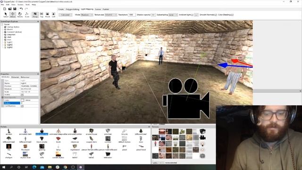Close the Prefabs panel
The image size is (302, 170).
tap(149, 127)
